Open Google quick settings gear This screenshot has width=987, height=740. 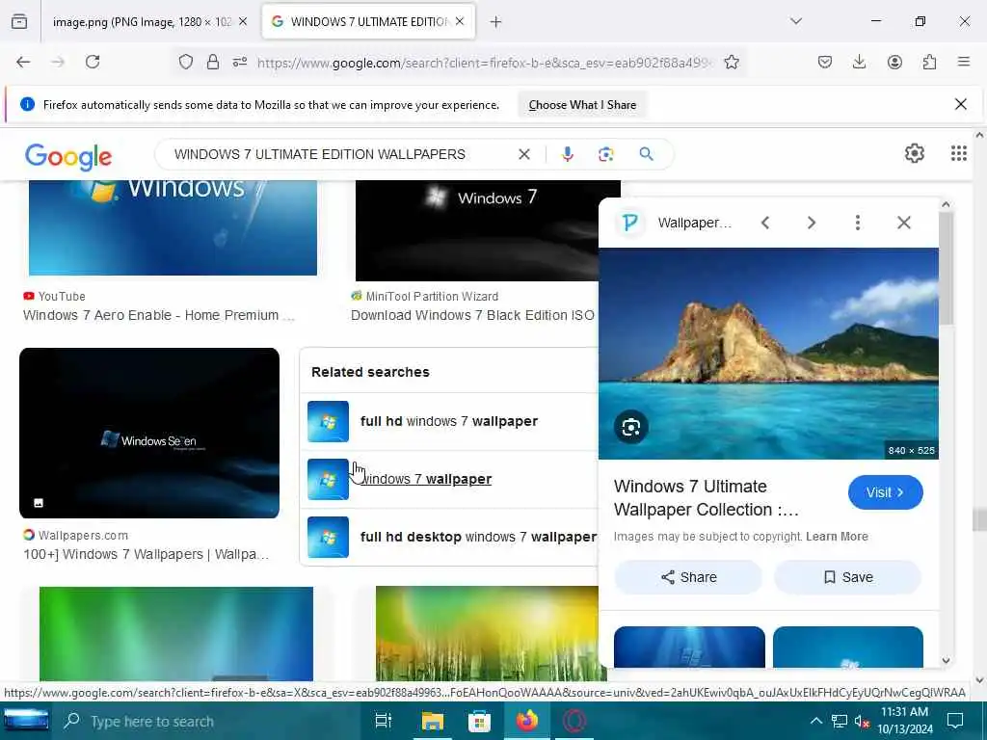[x=914, y=153]
